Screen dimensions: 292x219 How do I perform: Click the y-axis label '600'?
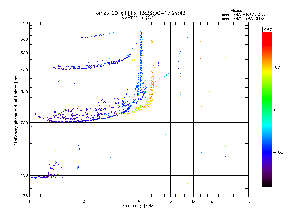point(24,39)
